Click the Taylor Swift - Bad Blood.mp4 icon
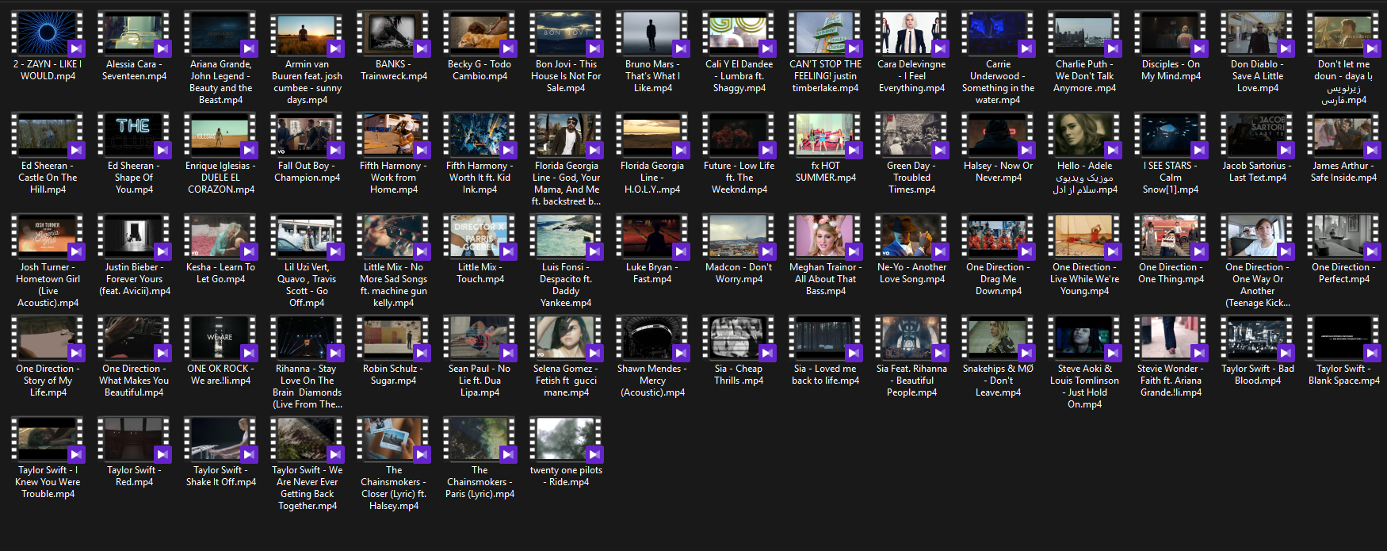The image size is (1387, 551). coord(1257,338)
